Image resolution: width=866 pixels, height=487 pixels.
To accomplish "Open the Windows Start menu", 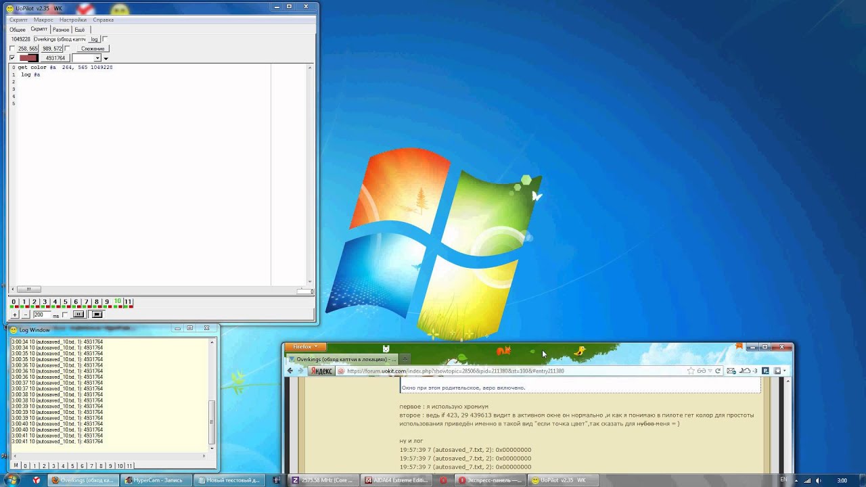I will tap(13, 480).
